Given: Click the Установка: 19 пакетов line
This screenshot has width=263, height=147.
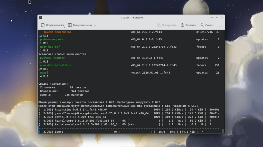Looking at the screenshot, I should pos(63,87).
